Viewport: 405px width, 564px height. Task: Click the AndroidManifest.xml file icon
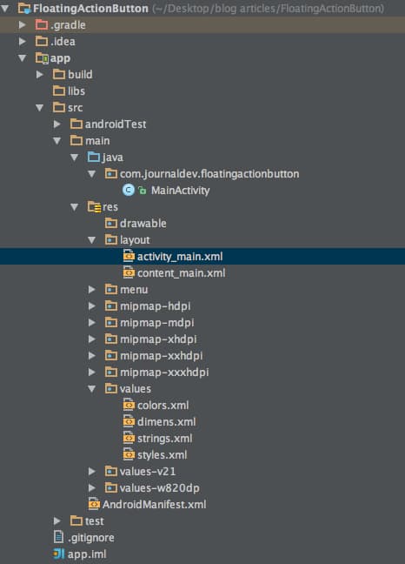[x=94, y=504]
